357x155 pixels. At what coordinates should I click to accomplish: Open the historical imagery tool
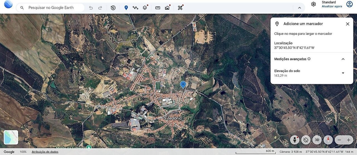[x=113, y=8]
